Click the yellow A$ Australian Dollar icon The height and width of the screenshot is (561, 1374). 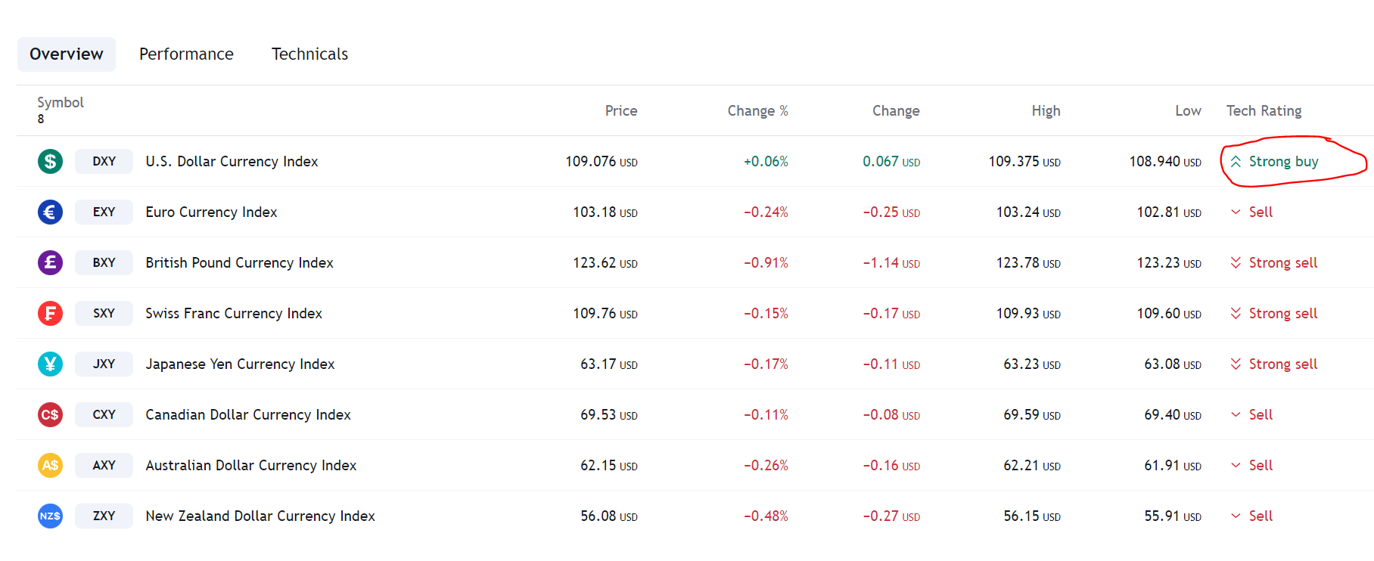pyautogui.click(x=50, y=465)
